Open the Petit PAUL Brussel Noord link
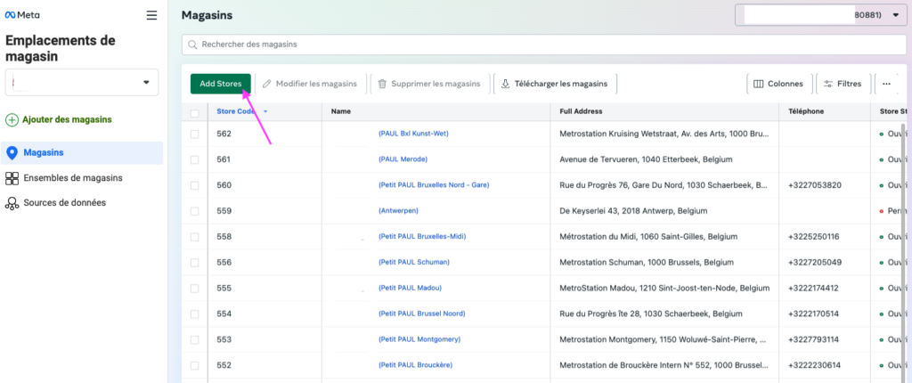This screenshot has height=383, width=912. pos(421,314)
